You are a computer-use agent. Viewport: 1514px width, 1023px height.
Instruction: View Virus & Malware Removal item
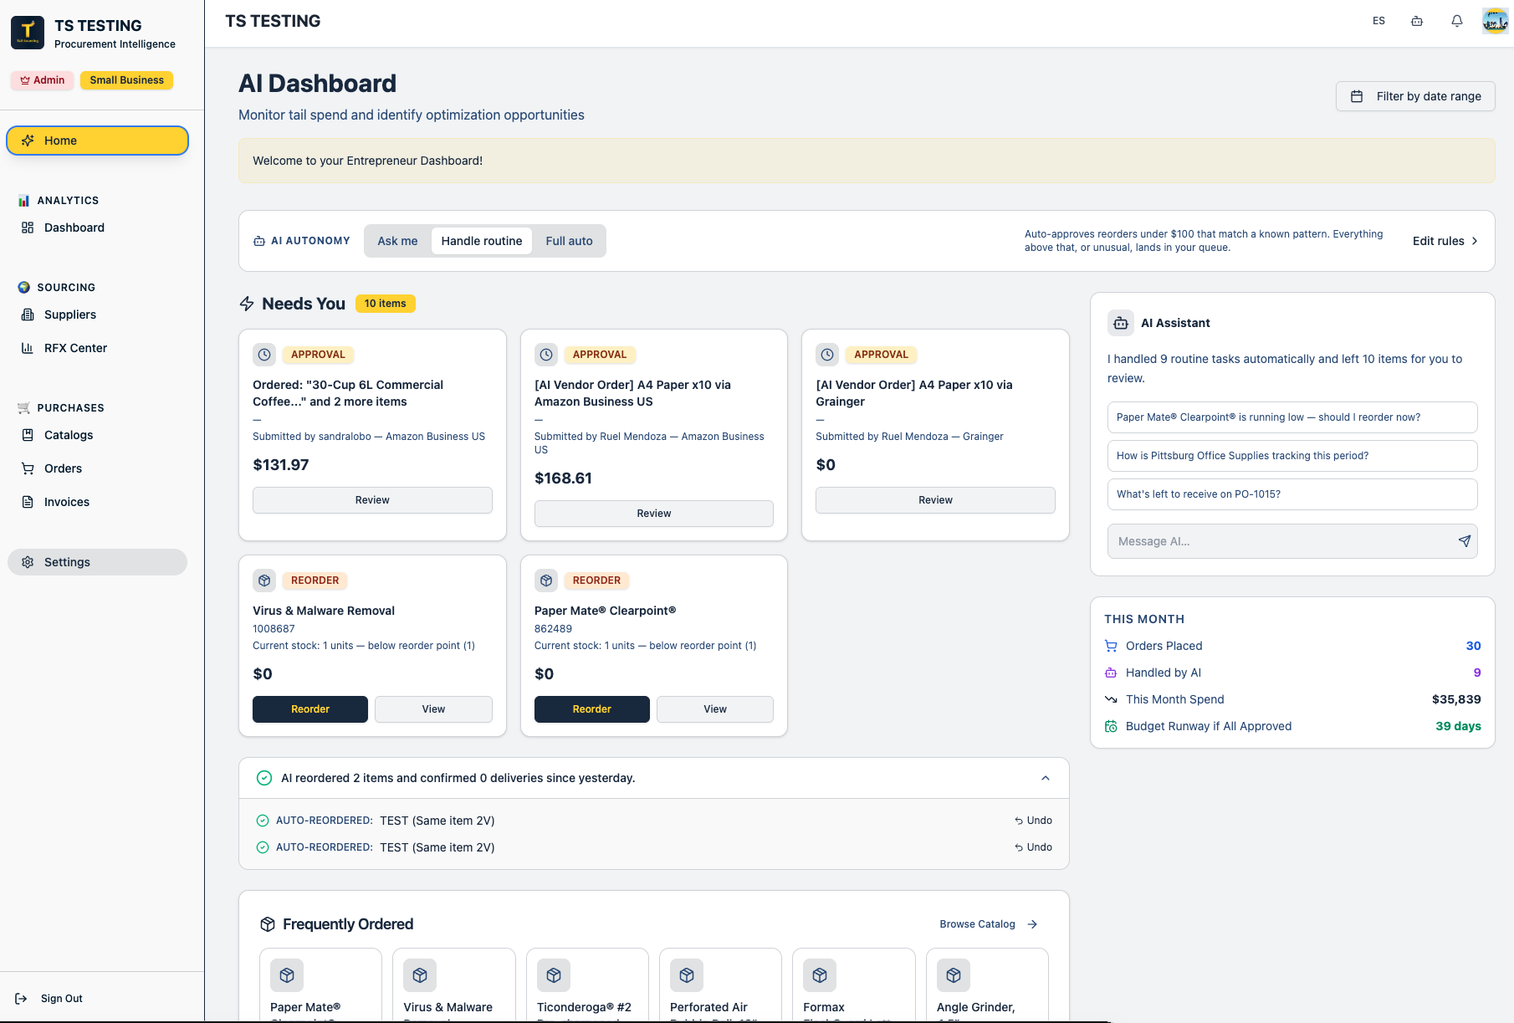433,709
